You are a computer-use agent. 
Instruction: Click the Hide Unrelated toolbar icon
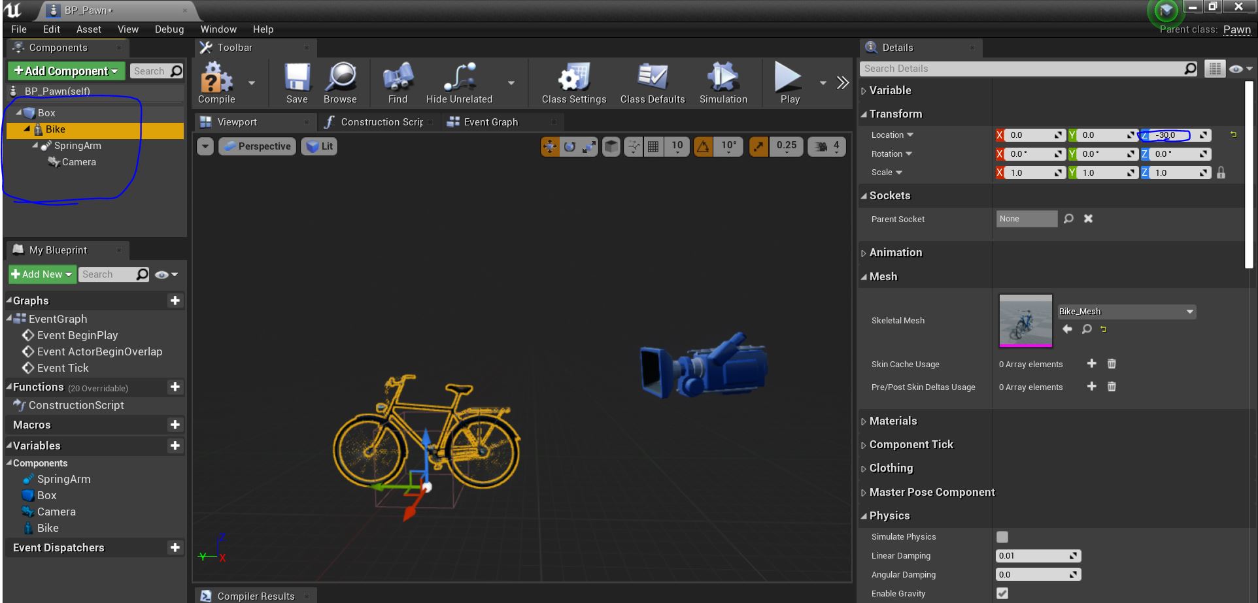459,78
